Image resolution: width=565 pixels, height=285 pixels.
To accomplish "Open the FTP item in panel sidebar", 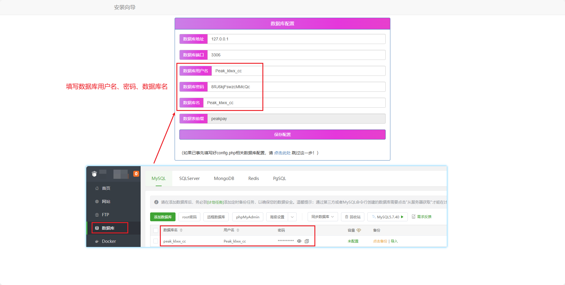I will [105, 215].
